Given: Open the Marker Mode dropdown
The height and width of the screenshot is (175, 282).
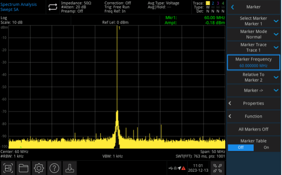Looking at the screenshot, I should point(254,34).
